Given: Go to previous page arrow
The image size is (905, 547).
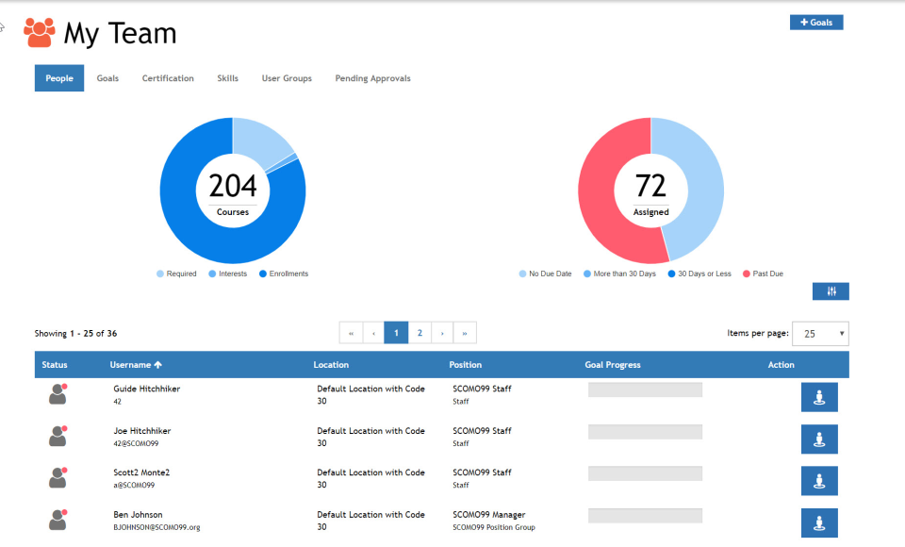Looking at the screenshot, I should click(x=373, y=333).
